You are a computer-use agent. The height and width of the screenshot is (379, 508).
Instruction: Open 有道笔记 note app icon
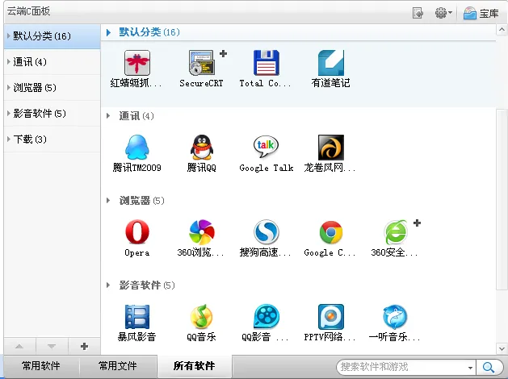(331, 63)
